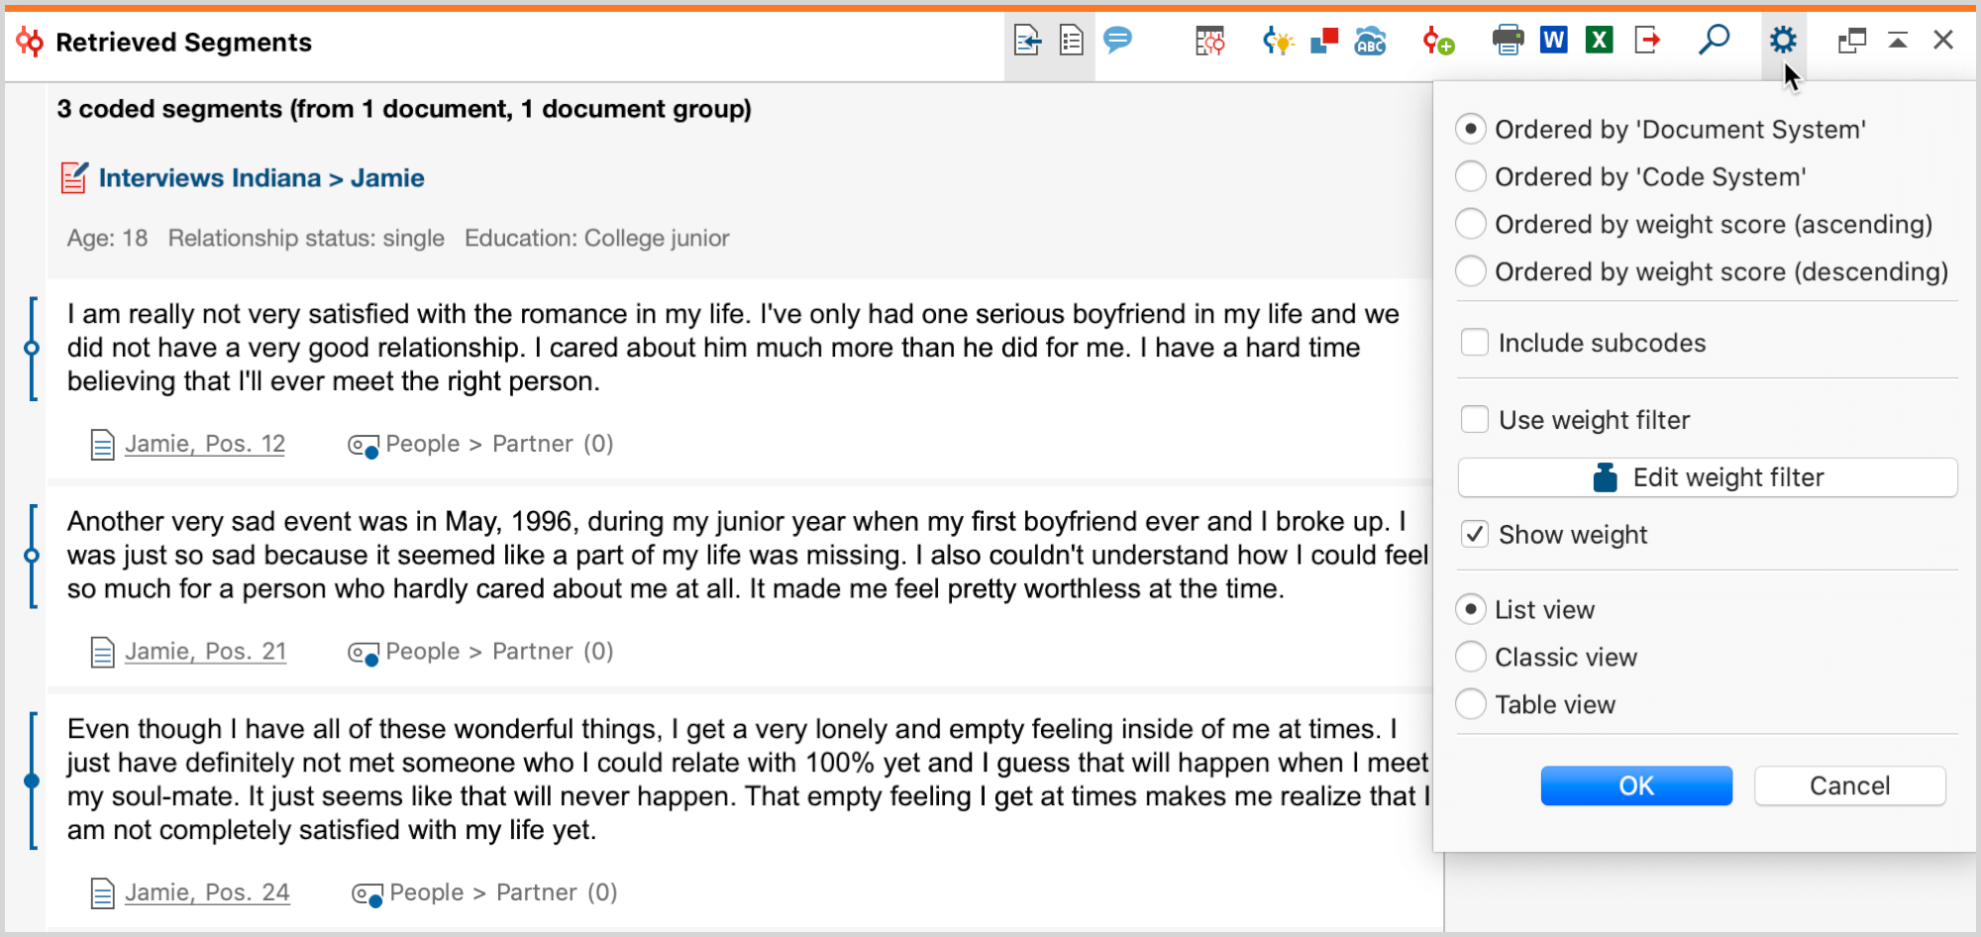Open overview of retrieved segments table icon
This screenshot has height=937, width=1981.
point(1209,41)
